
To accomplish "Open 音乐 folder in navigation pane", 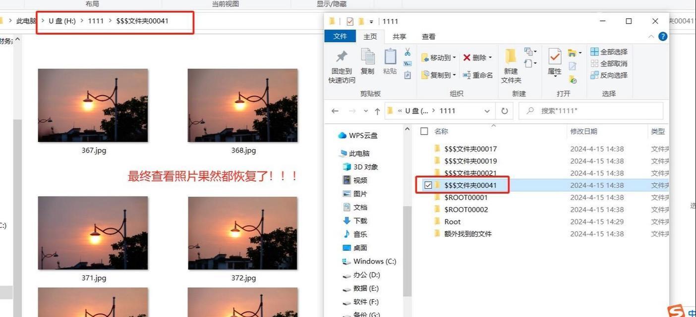I will tap(355, 234).
